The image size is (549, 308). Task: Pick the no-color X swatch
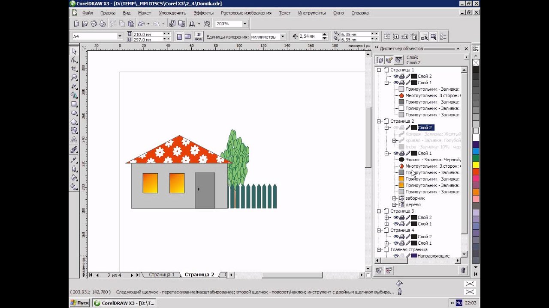pyautogui.click(x=476, y=62)
